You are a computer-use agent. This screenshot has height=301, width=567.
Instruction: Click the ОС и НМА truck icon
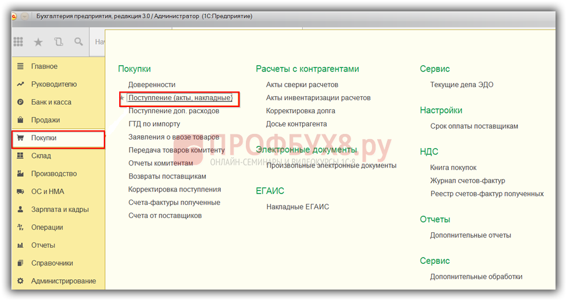21,192
